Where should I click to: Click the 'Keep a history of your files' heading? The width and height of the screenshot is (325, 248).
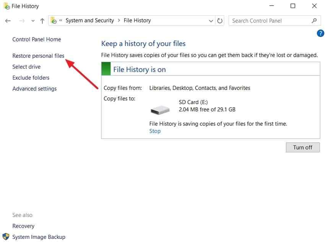[143, 44]
